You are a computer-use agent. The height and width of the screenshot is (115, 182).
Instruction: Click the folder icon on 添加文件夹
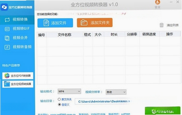(x=84, y=23)
